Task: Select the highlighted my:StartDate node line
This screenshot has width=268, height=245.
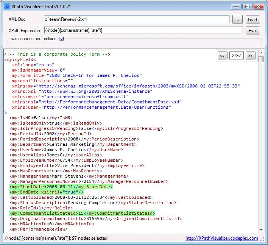Action: tap(61, 187)
